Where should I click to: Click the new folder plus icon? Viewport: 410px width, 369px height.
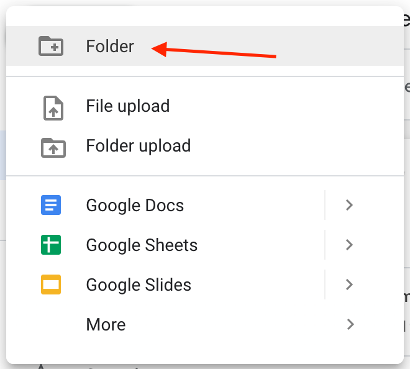(51, 47)
